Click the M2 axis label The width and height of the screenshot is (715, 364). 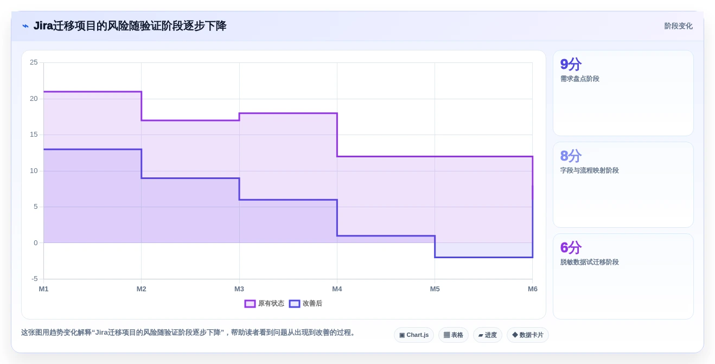(142, 289)
